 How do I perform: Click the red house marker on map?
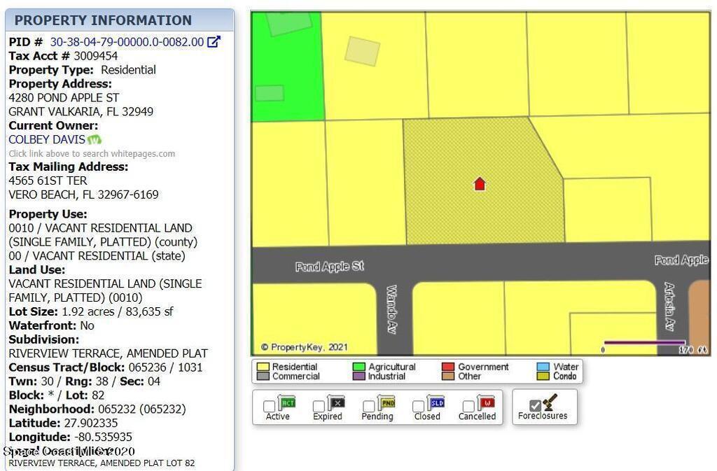pos(480,184)
